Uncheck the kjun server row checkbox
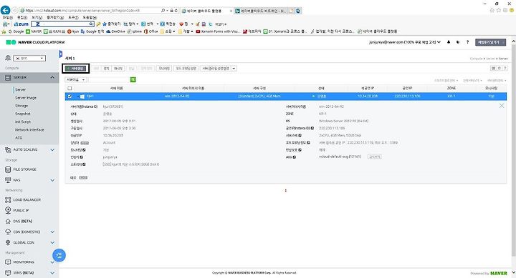 click(70, 96)
